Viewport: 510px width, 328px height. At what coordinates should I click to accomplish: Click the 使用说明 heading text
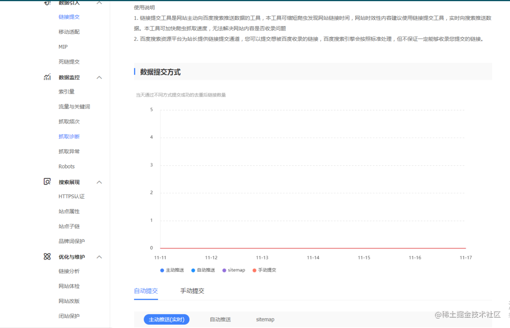coord(144,7)
